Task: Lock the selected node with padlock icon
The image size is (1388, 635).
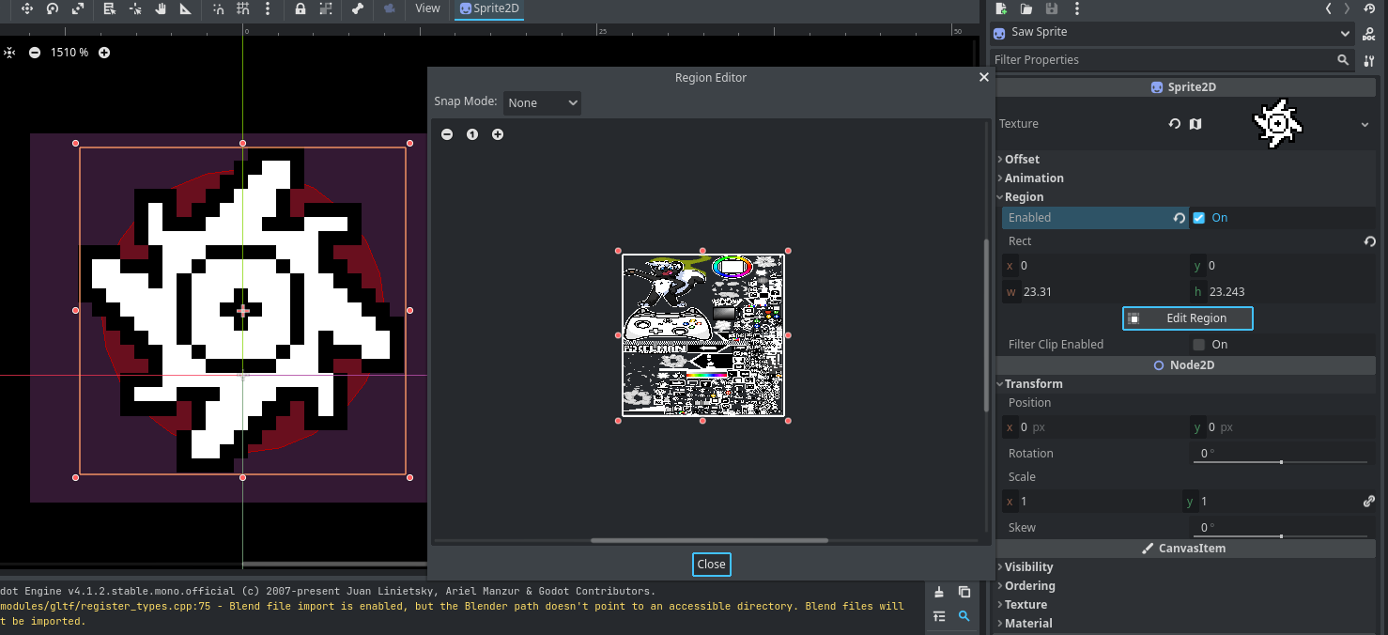Action: (x=300, y=8)
